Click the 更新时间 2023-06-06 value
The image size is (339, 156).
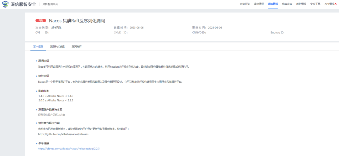(215, 28)
